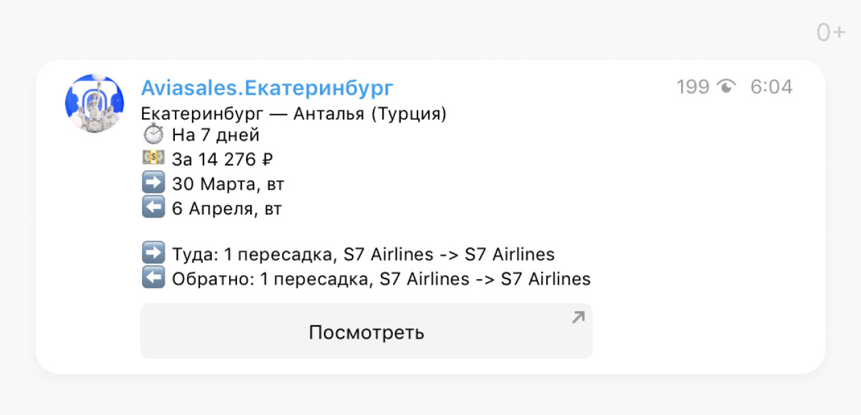
Task: Click the return date 6 Апреля, вт
Action: pos(227,209)
